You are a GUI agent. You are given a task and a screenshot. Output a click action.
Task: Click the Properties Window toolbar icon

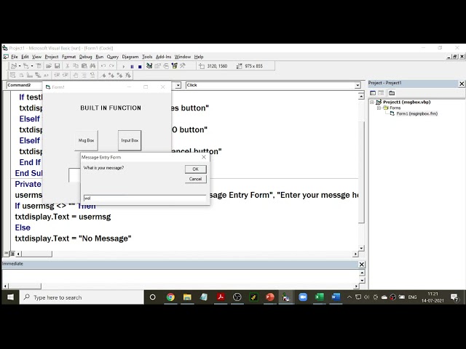click(x=157, y=66)
